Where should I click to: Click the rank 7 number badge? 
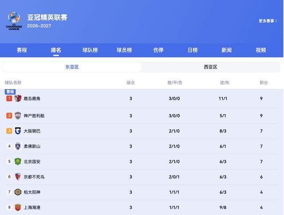click(x=9, y=192)
